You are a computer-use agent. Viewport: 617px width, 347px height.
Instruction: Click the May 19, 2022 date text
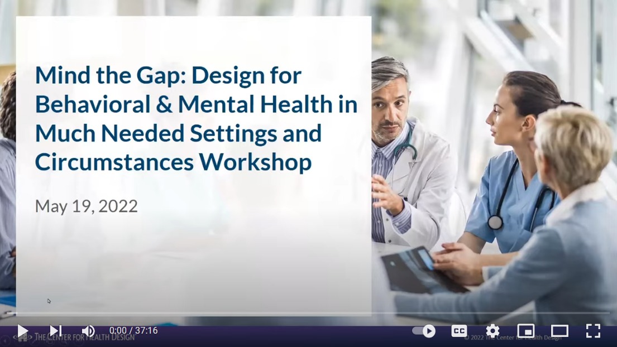[x=86, y=206]
